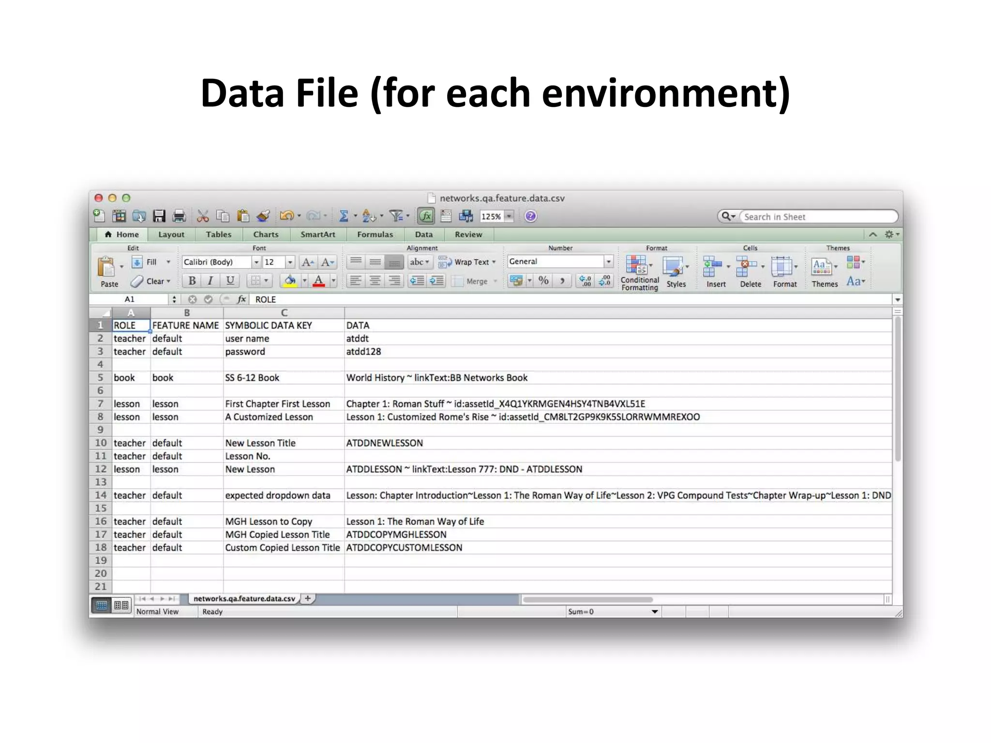The width and height of the screenshot is (991, 743).
Task: Cut with the scissors icon
Action: pos(203,216)
